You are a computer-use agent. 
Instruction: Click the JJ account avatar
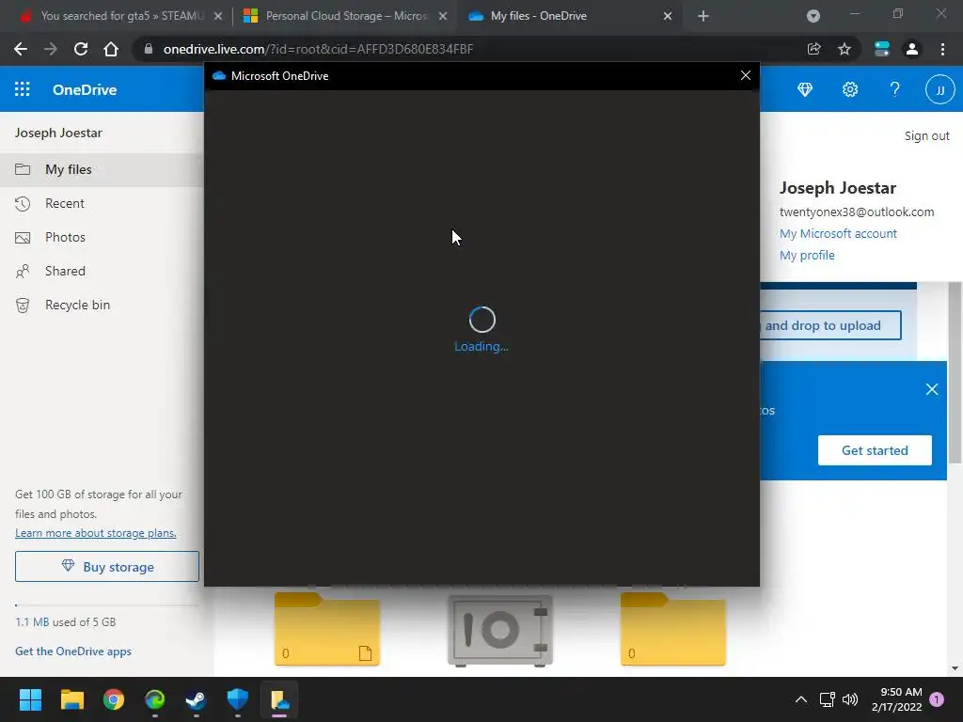pyautogui.click(x=939, y=90)
